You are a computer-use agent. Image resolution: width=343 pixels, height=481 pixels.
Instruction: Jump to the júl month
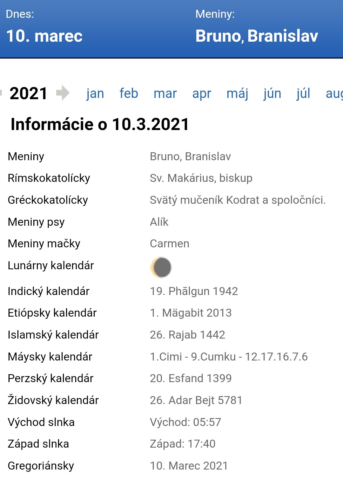click(x=303, y=93)
